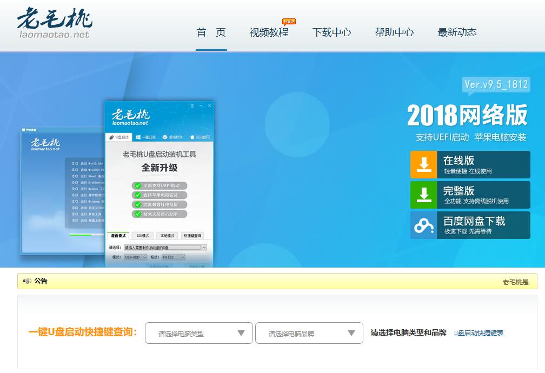Expand the 请选择电脑品牌 dropdown
This screenshot has width=545, height=373.
click(x=309, y=333)
